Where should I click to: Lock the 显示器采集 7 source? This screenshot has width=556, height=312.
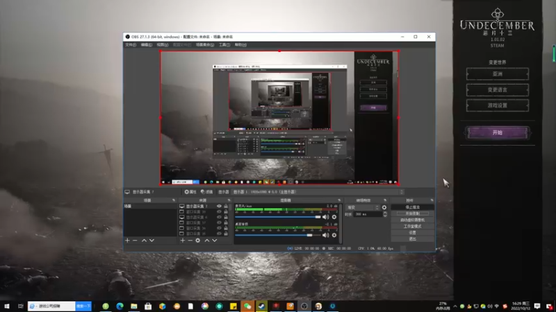click(x=225, y=206)
